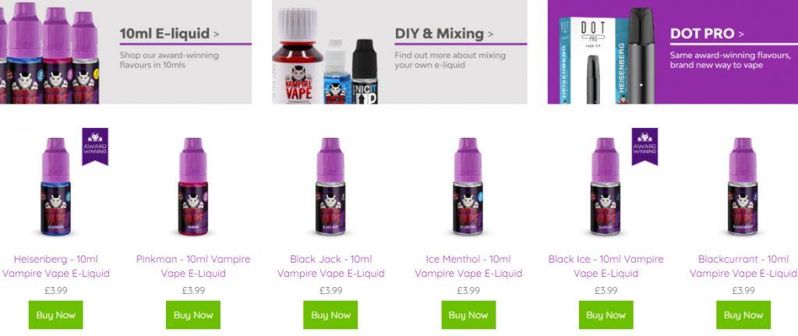Buy the Blackcurrant e-liquid now
Image resolution: width=798 pixels, height=336 pixels.
coord(743,315)
